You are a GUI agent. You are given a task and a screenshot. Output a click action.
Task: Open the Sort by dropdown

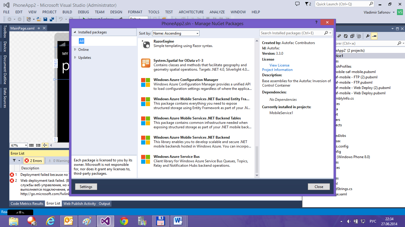tap(176, 33)
